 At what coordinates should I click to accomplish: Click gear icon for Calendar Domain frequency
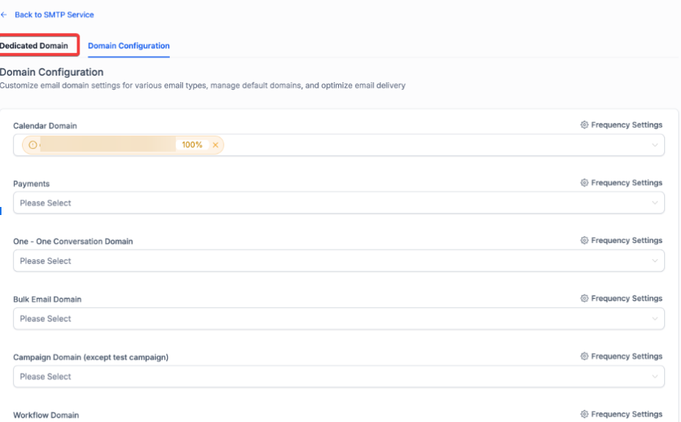[x=584, y=125]
